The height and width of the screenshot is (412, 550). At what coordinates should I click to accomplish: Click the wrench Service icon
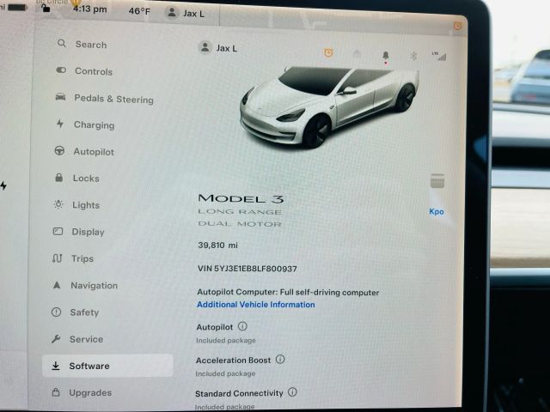(56, 339)
